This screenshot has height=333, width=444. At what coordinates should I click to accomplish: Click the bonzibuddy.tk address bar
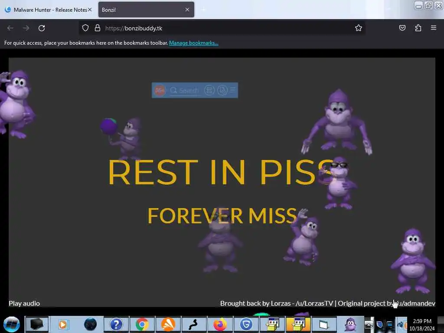222,28
